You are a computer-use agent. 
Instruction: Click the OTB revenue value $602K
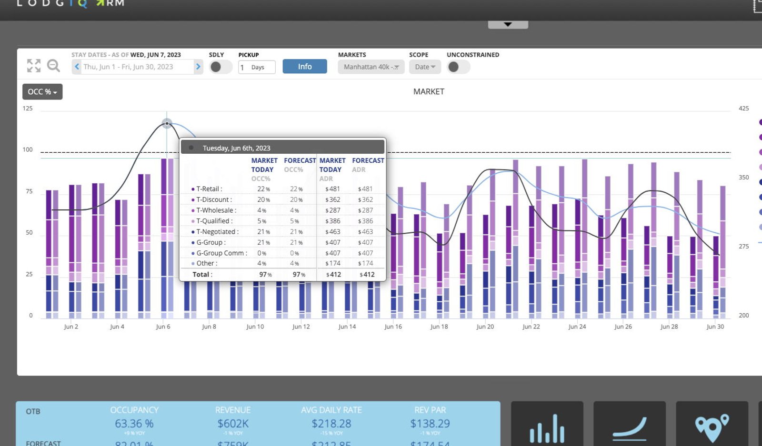coord(233,423)
